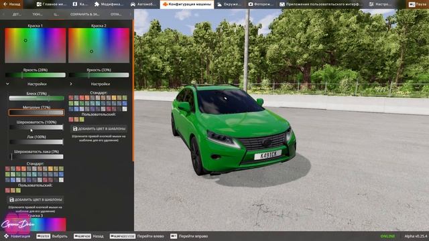Pick a hue in the Краска 1 color field
This screenshot has width=429, height=241.
coord(36,46)
